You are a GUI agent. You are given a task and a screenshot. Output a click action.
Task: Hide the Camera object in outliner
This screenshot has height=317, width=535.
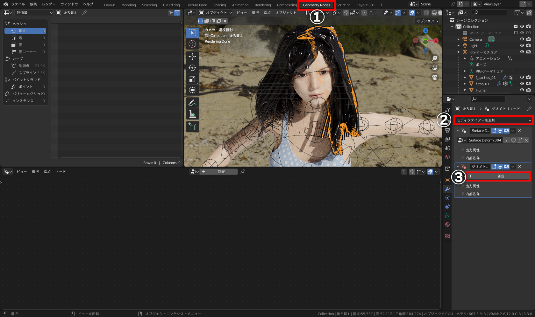(522, 39)
